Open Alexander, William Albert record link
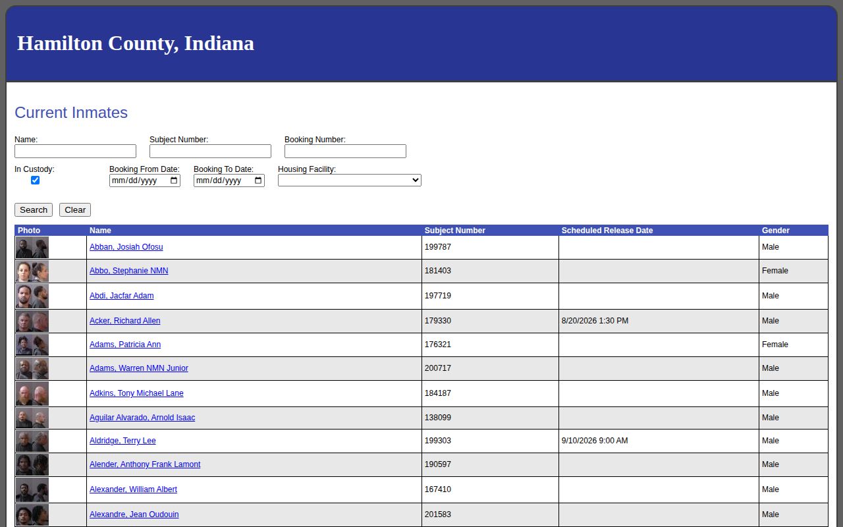843x527 pixels. point(133,489)
